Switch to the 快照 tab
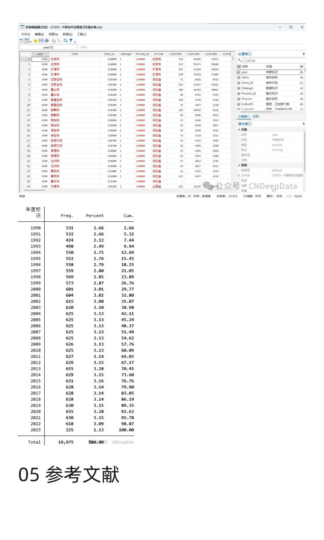The image size is (324, 540). pyautogui.click(x=256, y=116)
